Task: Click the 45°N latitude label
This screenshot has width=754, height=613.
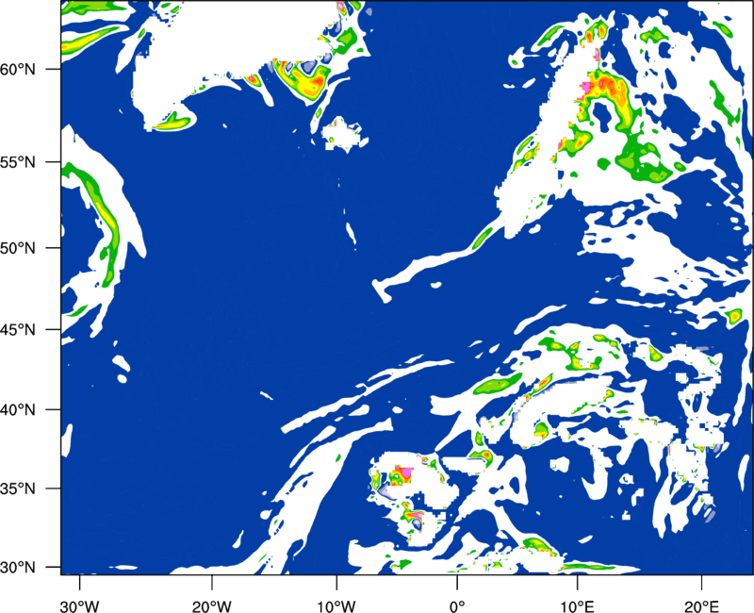Action: pos(18,329)
